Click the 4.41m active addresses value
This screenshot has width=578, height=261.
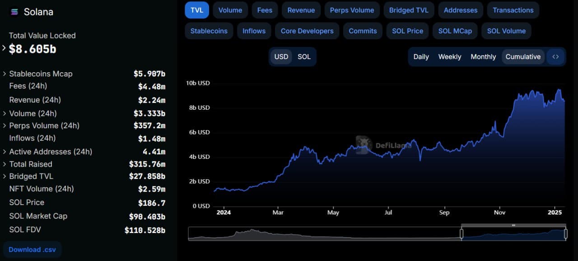coord(154,152)
